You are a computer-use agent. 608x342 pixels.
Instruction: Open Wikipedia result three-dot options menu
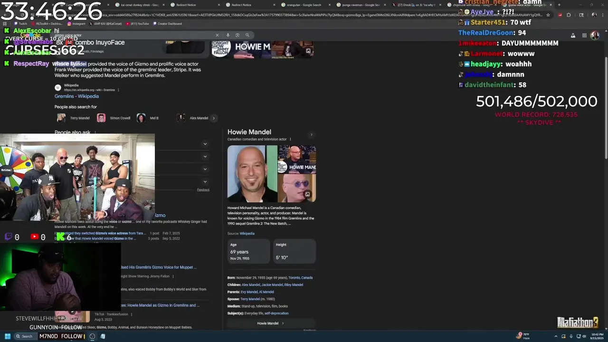118,90
